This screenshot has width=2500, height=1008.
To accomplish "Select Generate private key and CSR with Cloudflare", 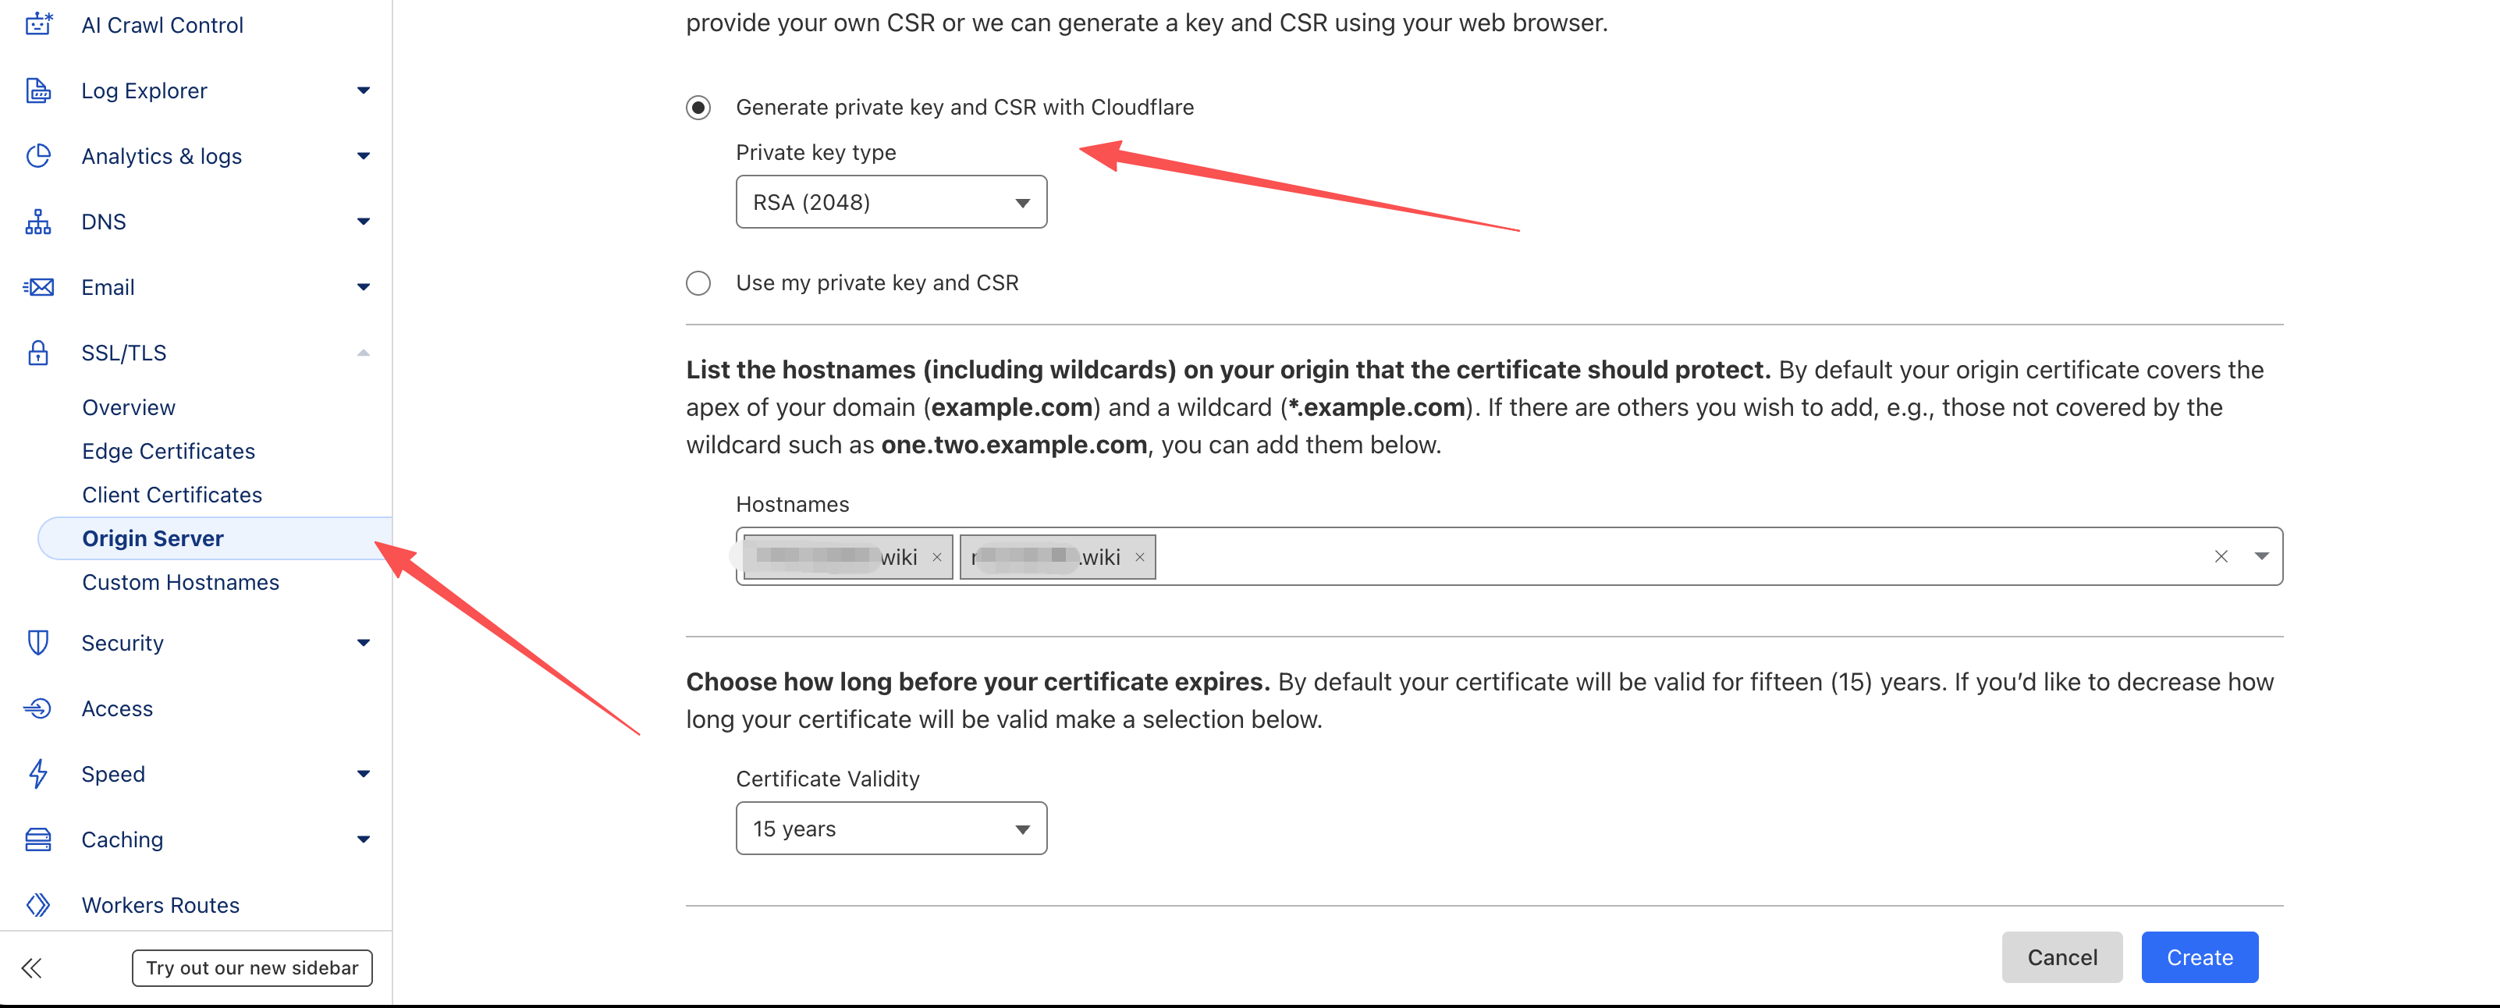I will click(x=698, y=108).
